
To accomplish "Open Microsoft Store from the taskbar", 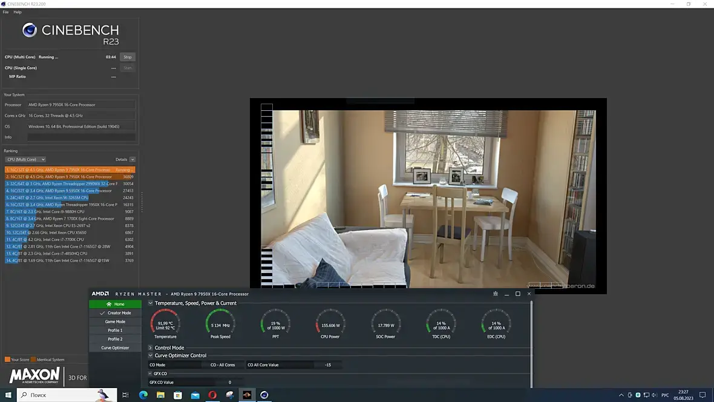I will point(178,395).
